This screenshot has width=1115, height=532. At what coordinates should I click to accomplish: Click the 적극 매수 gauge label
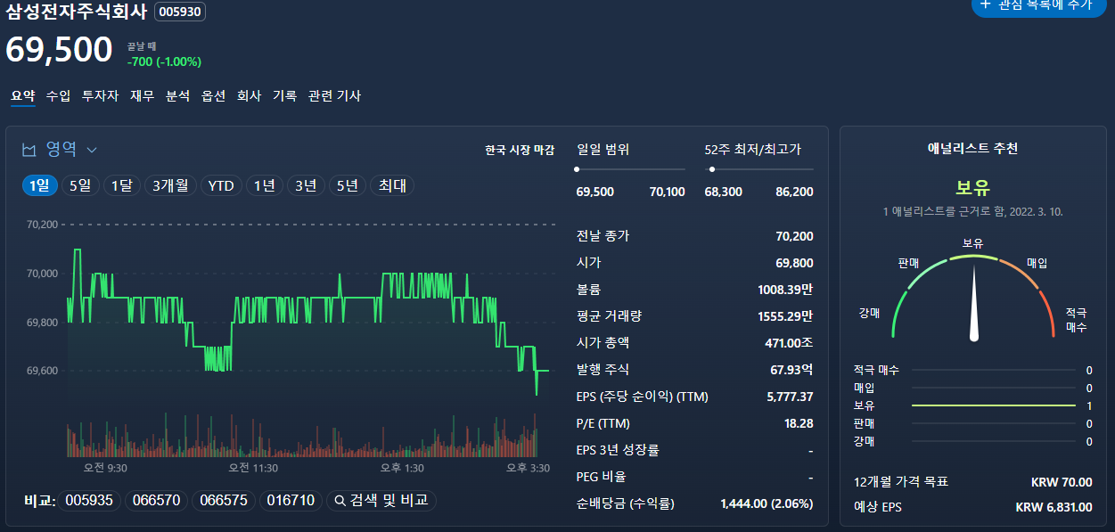[x=1077, y=320]
